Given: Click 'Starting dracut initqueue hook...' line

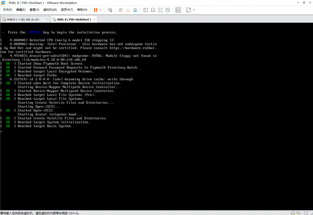Looking at the screenshot, I should pyautogui.click(x=50, y=114).
